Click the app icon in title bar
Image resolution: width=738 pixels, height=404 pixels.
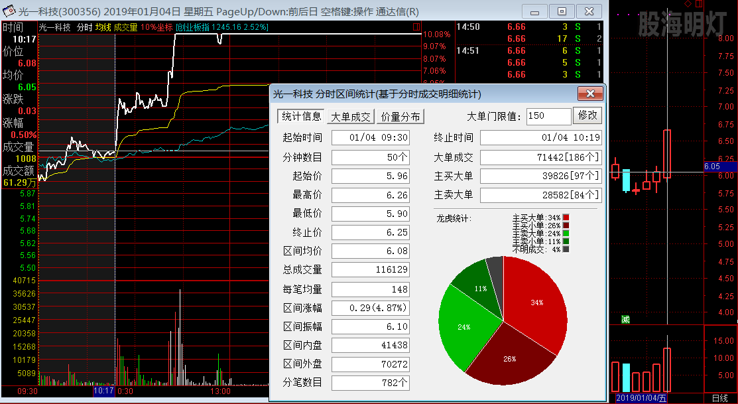(8, 11)
